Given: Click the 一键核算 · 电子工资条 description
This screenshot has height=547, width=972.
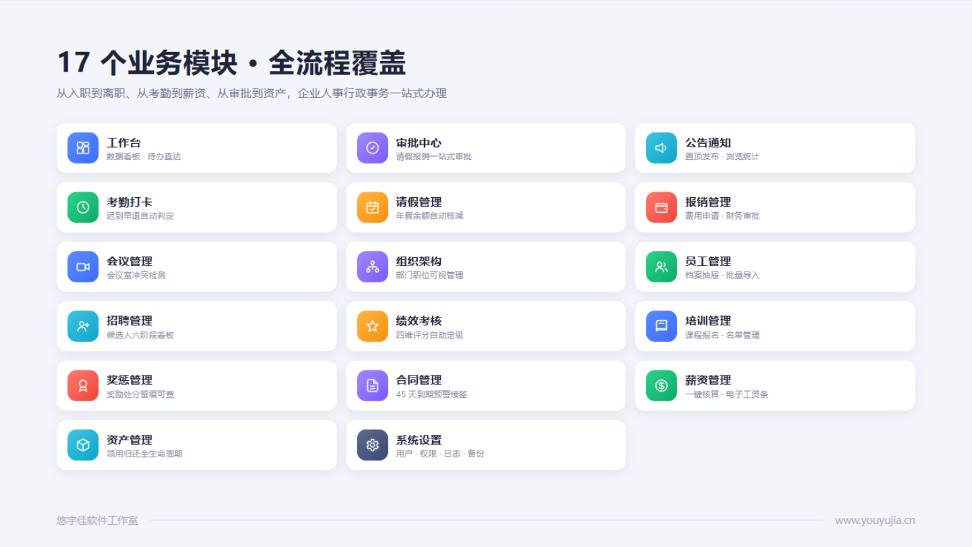Looking at the screenshot, I should pos(727,394).
